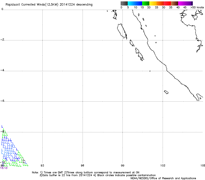Click the '20141224 descending' title text
Viewport: 205px width, 180px height.
coord(76,5)
